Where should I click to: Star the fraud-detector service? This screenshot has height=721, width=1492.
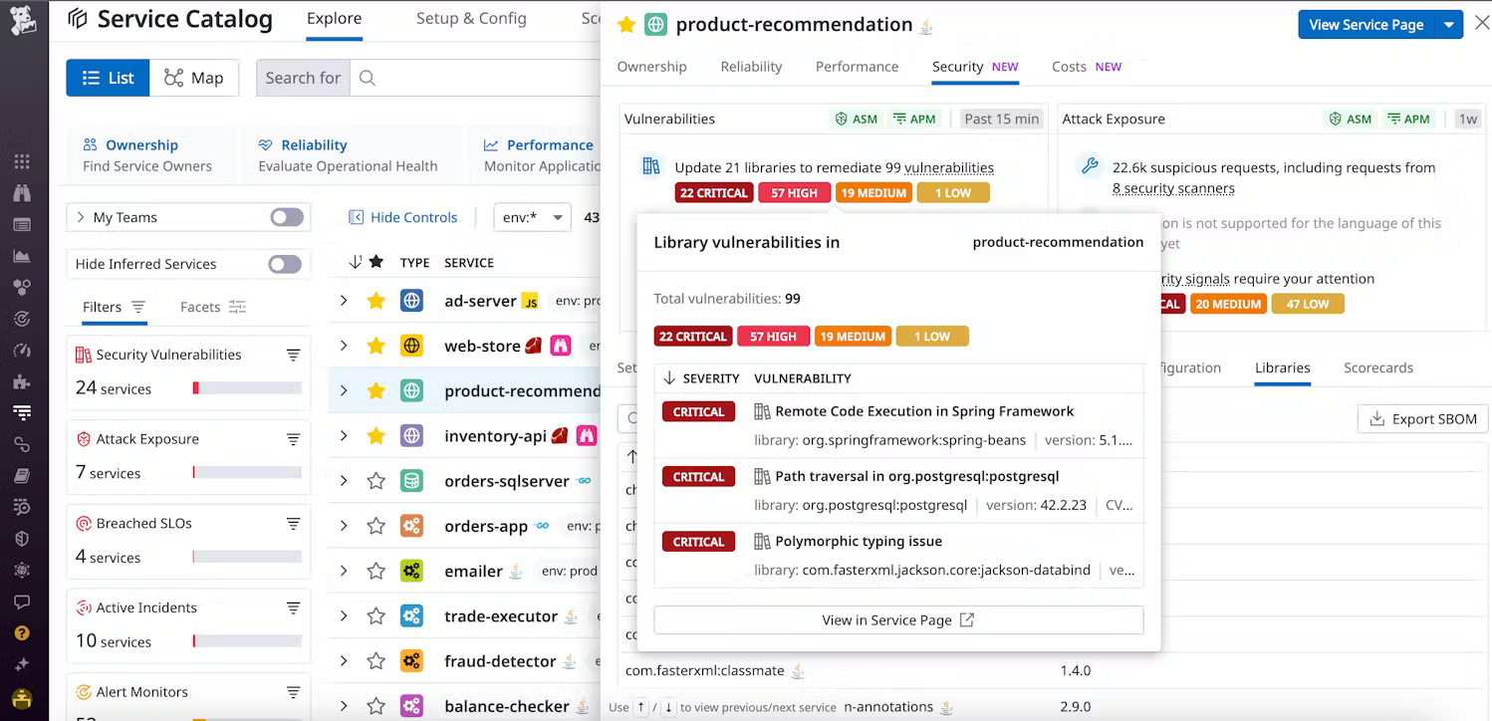click(x=375, y=661)
